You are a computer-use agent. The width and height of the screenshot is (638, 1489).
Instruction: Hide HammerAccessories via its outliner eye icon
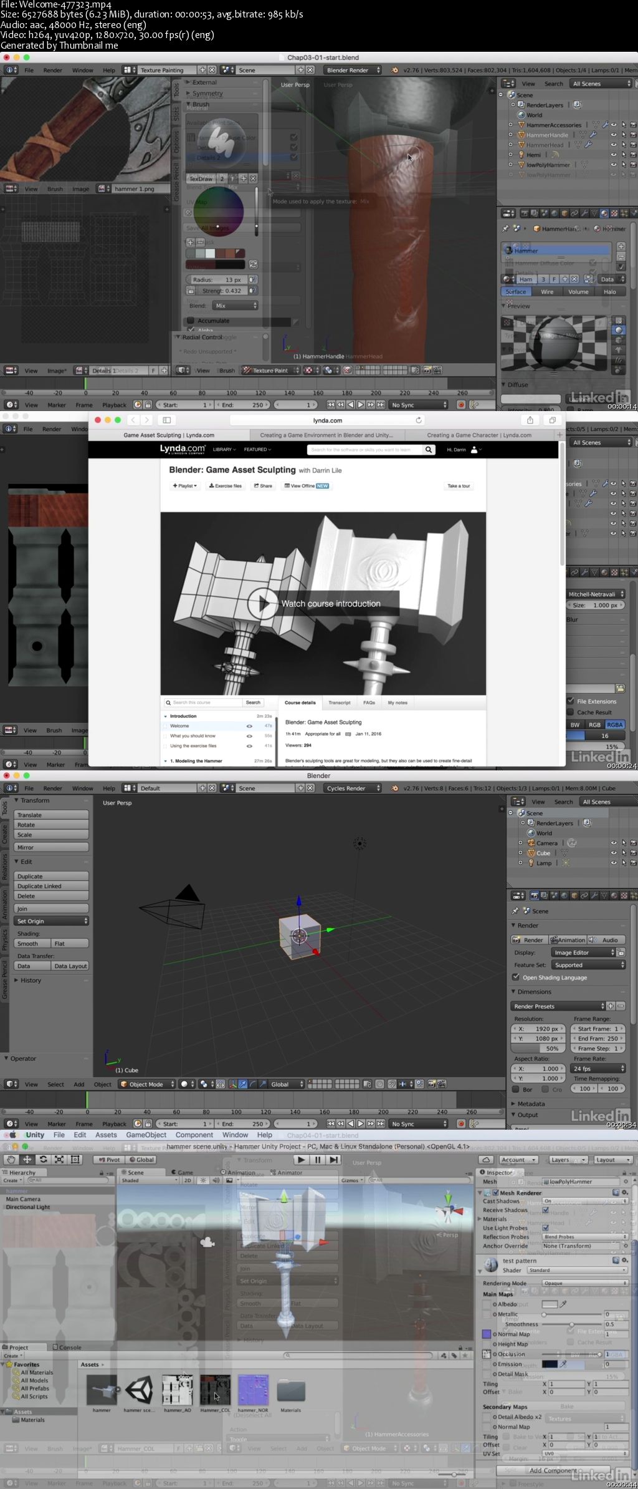pos(614,125)
